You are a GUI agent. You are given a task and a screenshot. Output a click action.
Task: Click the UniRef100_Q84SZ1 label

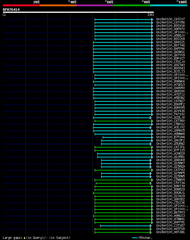(170, 42)
